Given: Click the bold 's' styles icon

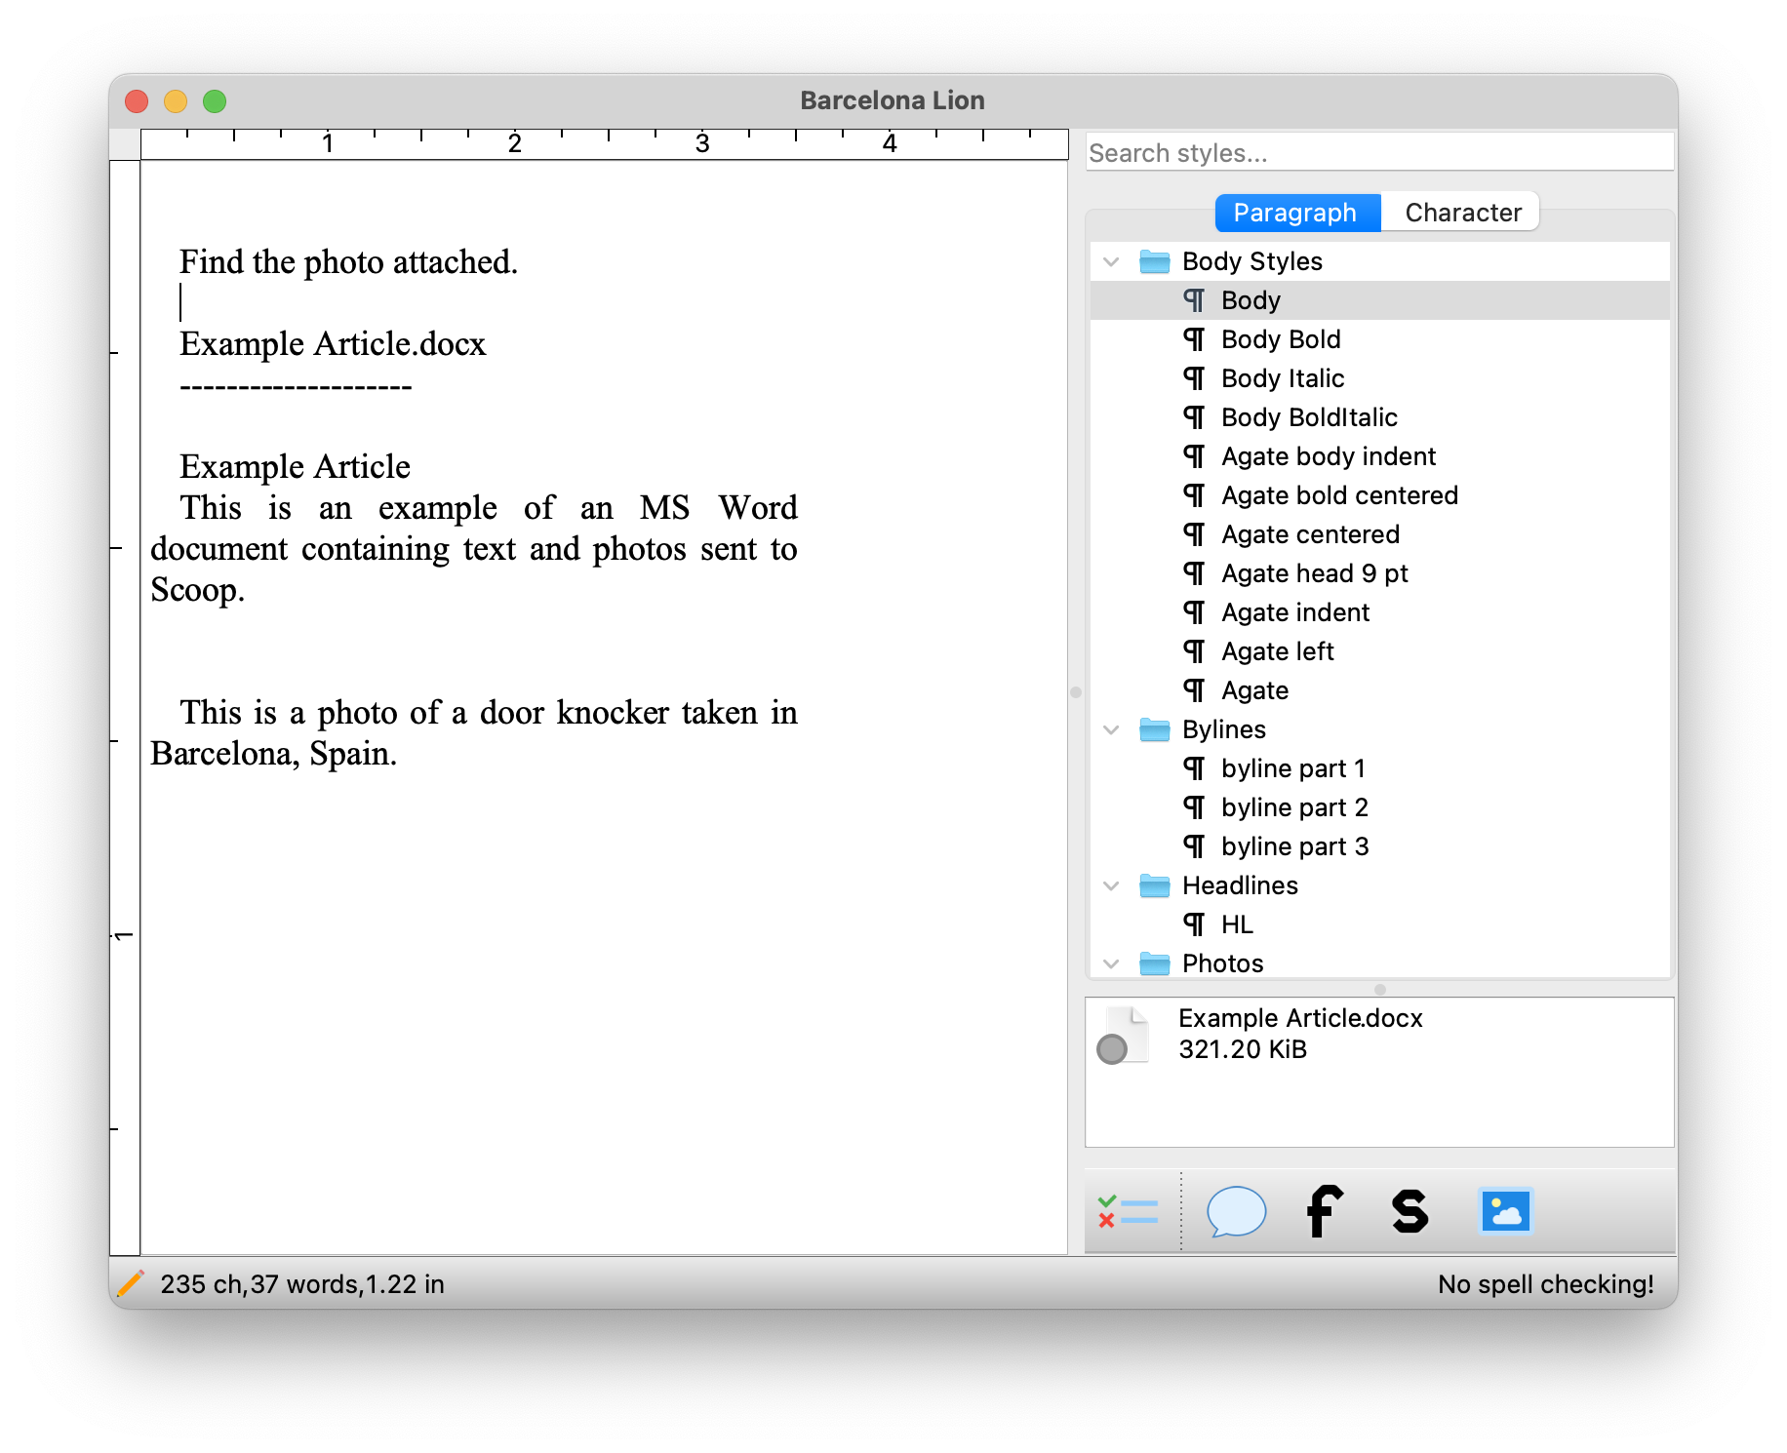Looking at the screenshot, I should click(x=1410, y=1211).
